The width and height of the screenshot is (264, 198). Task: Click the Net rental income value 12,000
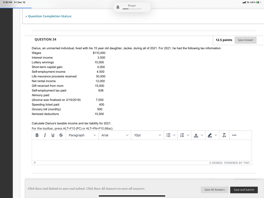[100, 81]
